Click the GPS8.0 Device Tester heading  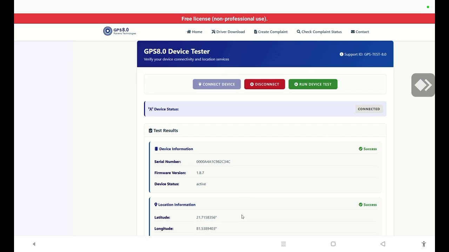tap(177, 51)
